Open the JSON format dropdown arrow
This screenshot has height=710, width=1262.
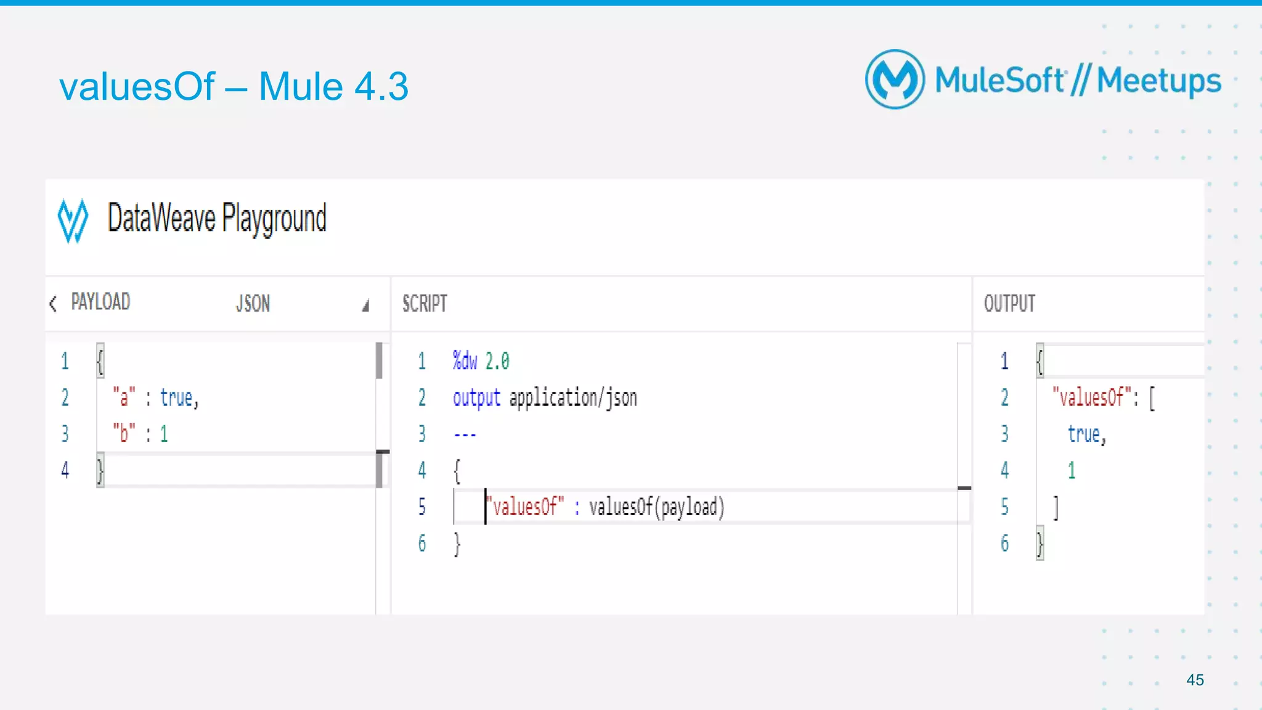click(365, 305)
